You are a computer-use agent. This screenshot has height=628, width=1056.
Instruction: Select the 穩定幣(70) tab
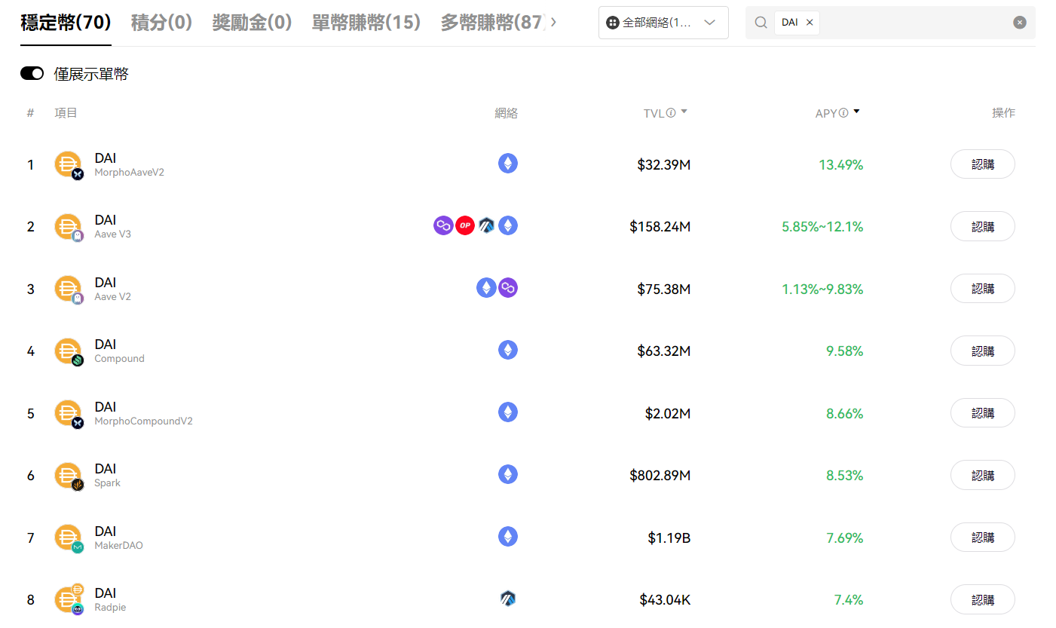pyautogui.click(x=66, y=23)
